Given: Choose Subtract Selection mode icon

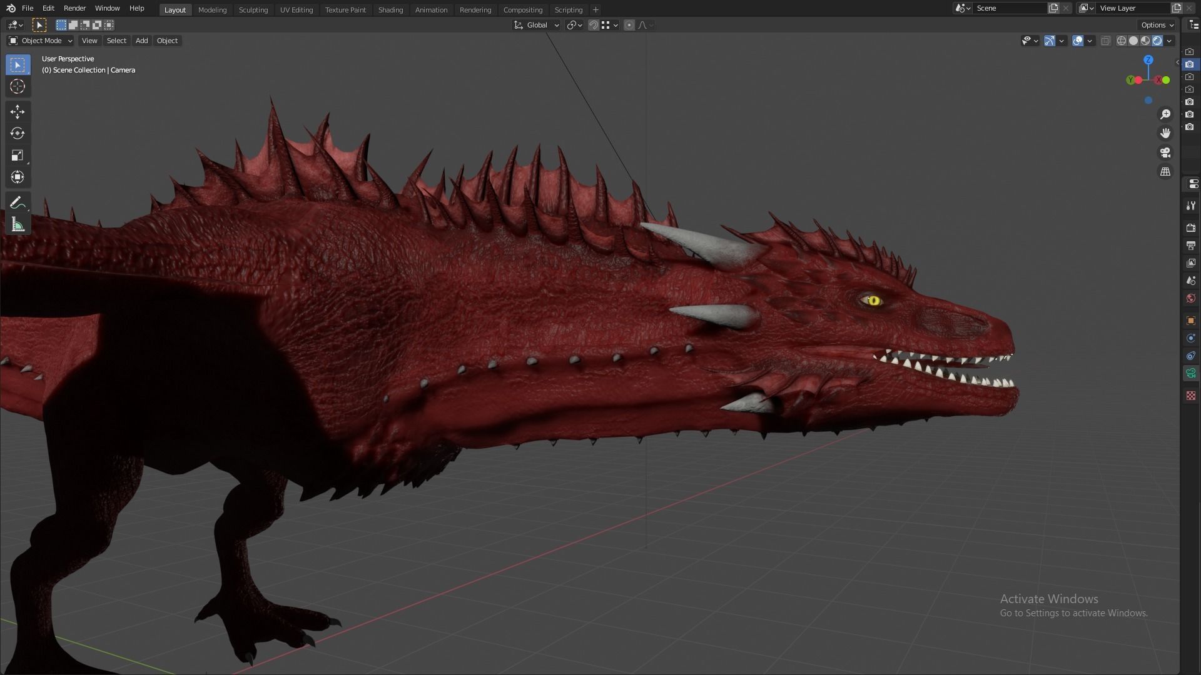Looking at the screenshot, I should point(85,25).
